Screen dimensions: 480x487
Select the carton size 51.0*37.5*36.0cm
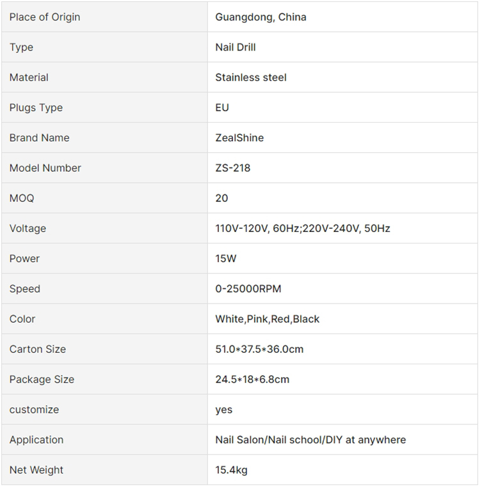click(x=259, y=349)
